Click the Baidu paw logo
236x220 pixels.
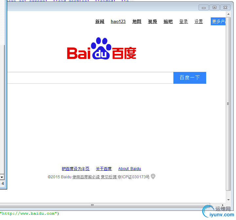click(x=102, y=49)
